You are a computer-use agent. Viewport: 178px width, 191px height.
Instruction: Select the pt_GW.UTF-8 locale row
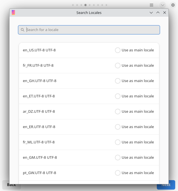pos(67,173)
